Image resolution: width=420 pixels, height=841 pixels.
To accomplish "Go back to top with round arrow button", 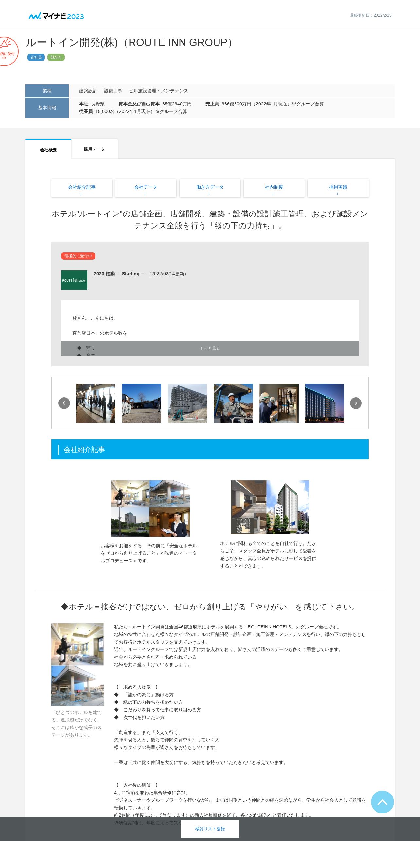I will pos(382,802).
